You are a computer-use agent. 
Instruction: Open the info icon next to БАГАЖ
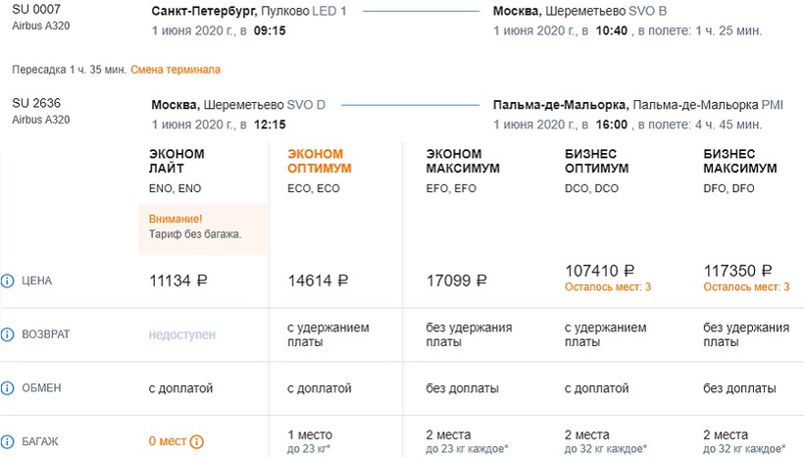point(8,441)
